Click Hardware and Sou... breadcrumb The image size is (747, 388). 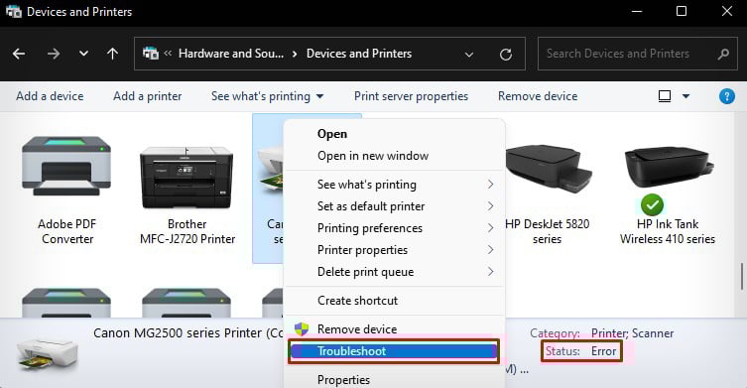click(231, 54)
